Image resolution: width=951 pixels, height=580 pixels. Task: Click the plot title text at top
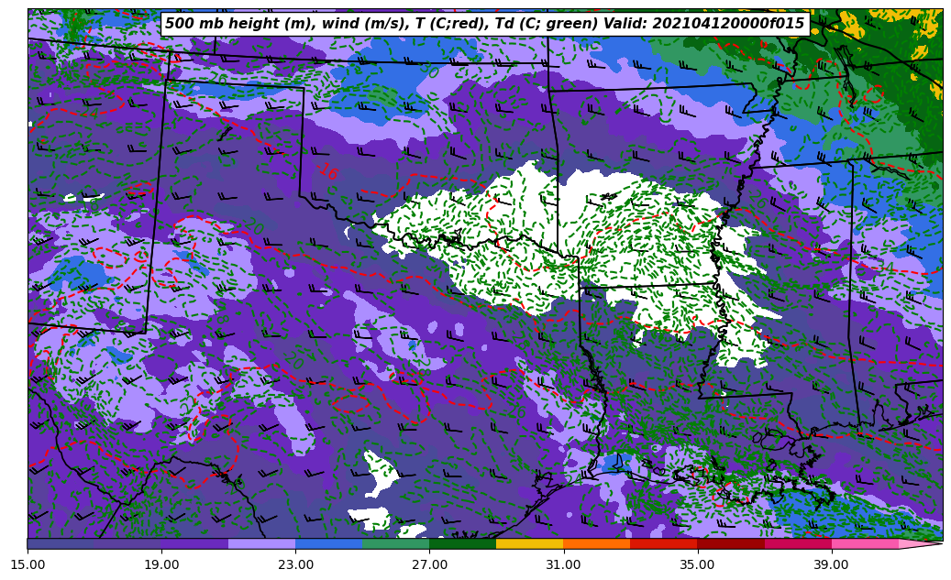tap(484, 24)
